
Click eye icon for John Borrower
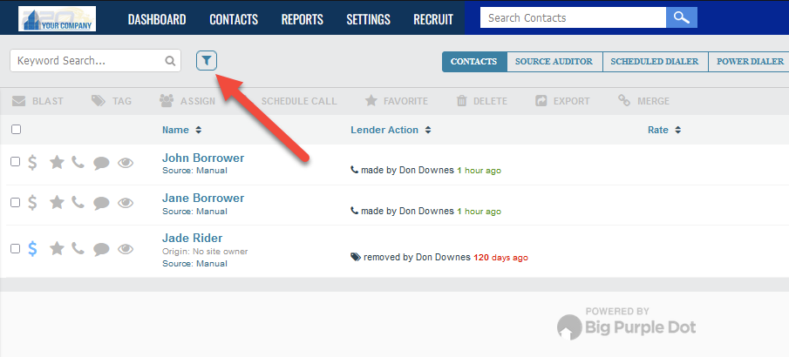[x=126, y=163]
